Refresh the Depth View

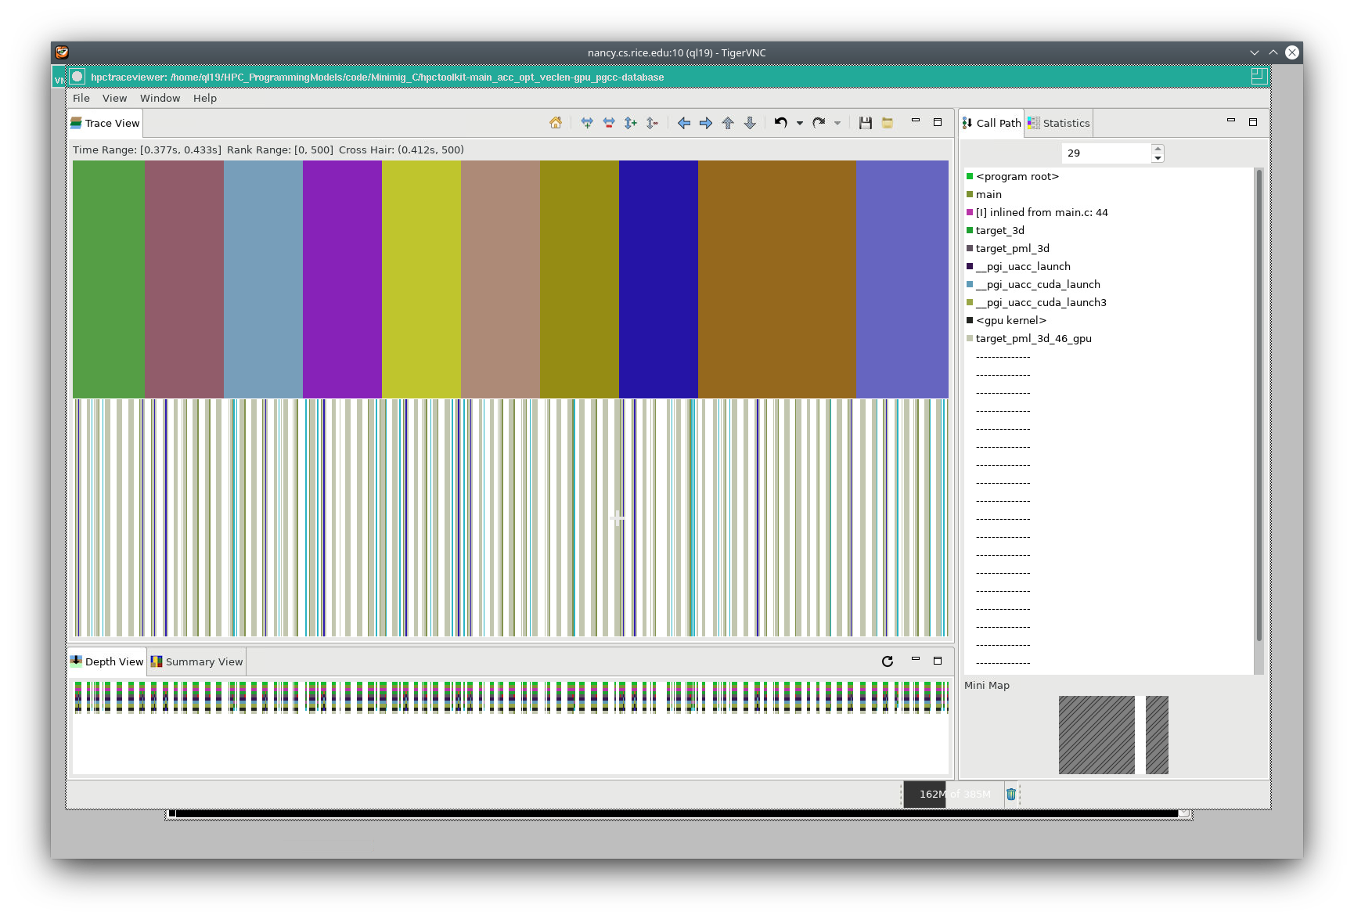888,661
